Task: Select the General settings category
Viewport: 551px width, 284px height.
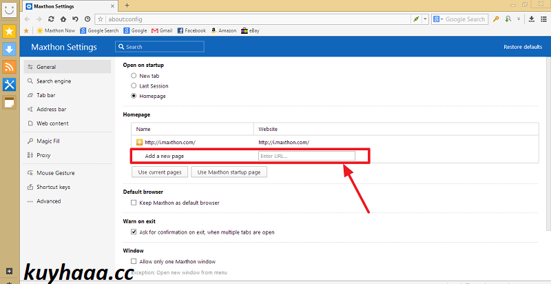Action: click(67, 67)
